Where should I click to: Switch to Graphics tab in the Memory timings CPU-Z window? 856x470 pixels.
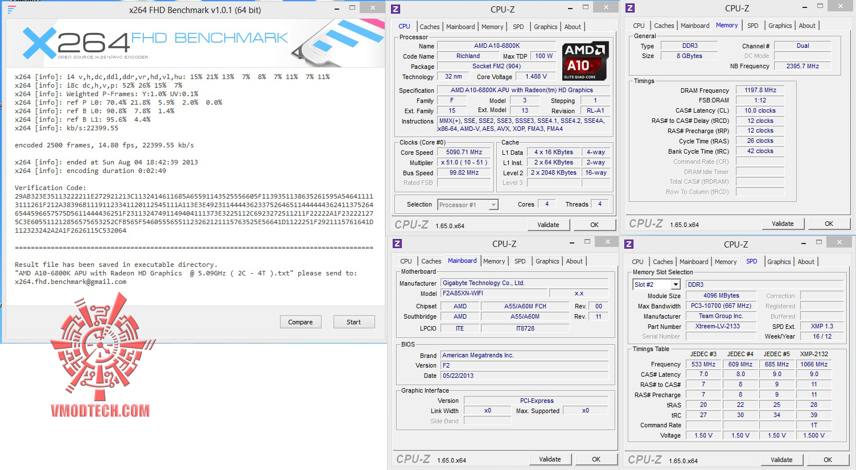[780, 26]
